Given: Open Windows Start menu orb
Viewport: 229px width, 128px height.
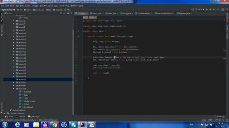Looking at the screenshot, I should [x=5, y=125].
